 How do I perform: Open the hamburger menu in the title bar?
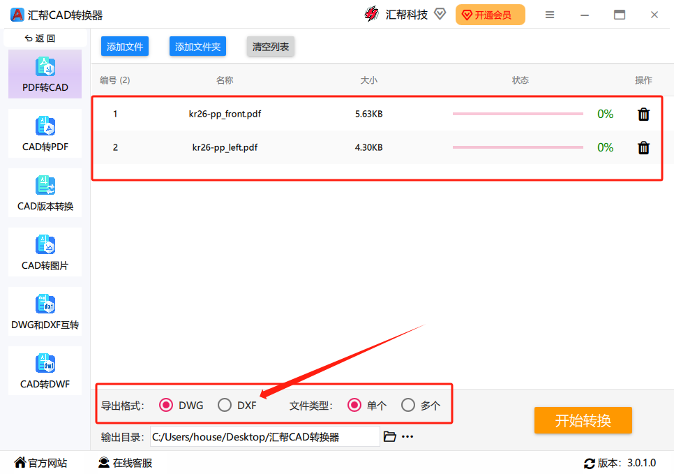pyautogui.click(x=549, y=15)
